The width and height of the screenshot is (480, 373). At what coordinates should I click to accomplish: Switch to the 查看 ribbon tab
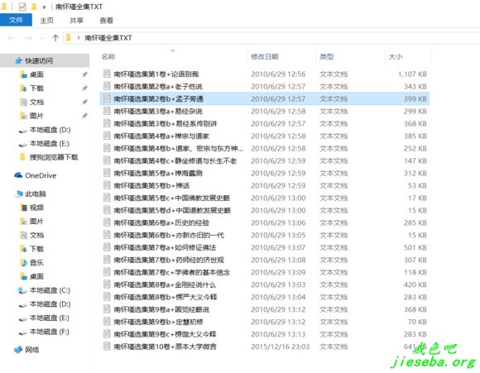pos(106,21)
